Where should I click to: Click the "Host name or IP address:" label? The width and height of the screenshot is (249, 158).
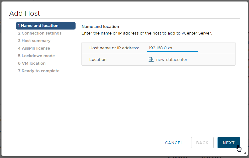click(x=114, y=48)
